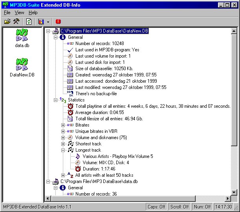The width and height of the screenshot is (240, 212).
Task: Click the file icon by Size of databasefile
Action: pyautogui.click(x=70, y=69)
